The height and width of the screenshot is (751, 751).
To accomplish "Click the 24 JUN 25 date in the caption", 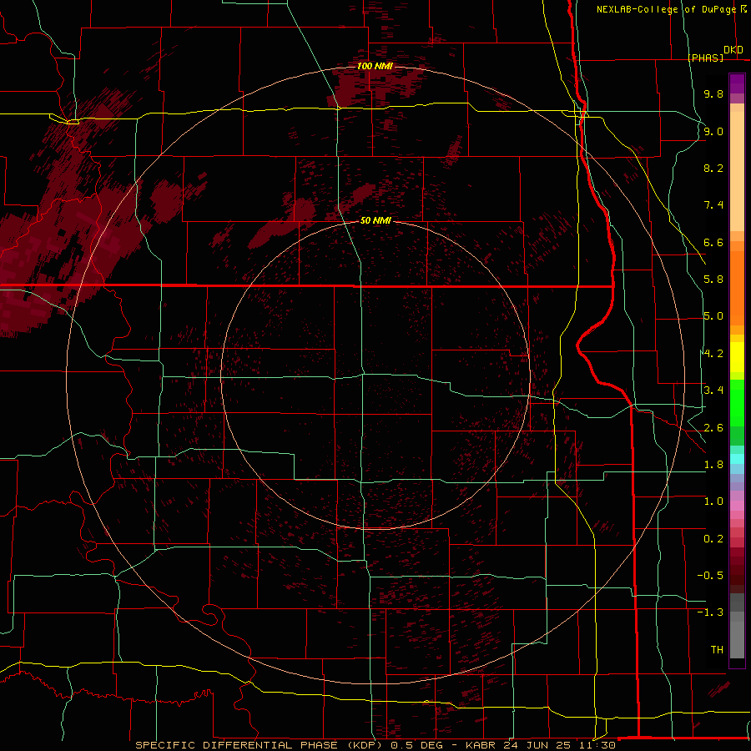I will click(536, 745).
